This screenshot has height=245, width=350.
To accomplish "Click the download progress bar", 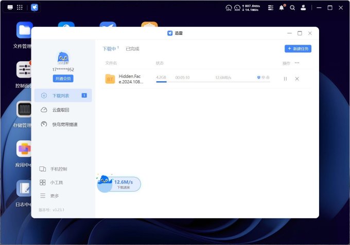I will 213,82.
